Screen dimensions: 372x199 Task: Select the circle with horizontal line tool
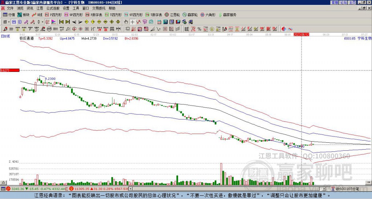click(49, 29)
